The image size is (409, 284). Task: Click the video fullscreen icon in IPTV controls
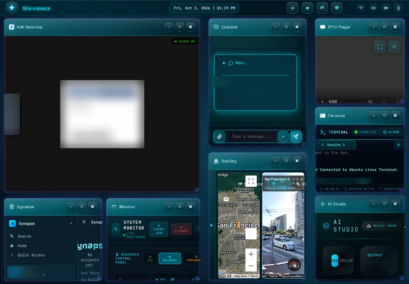pyautogui.click(x=384, y=101)
